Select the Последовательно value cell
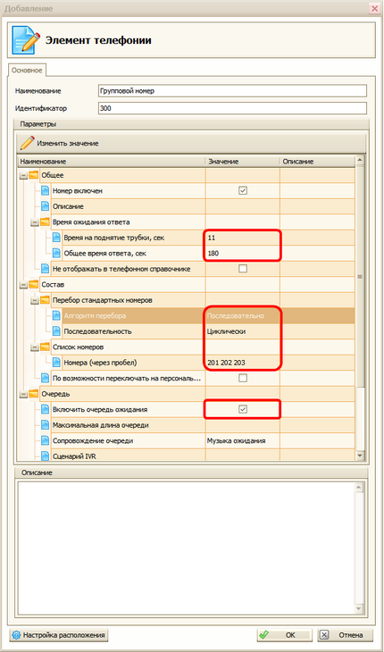 tap(242, 316)
